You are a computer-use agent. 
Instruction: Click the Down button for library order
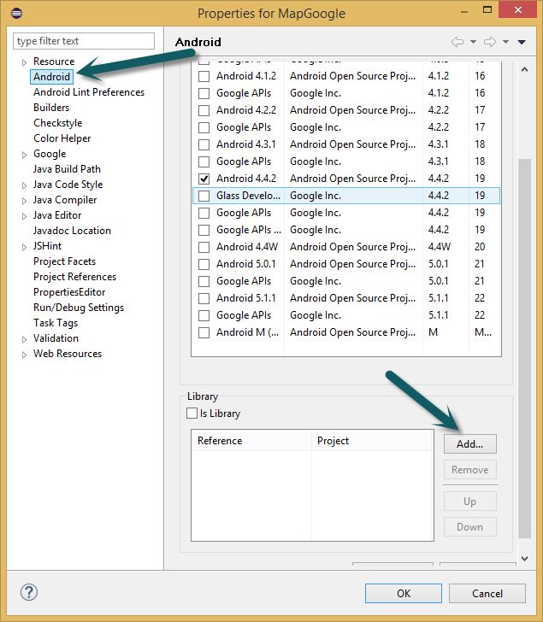[470, 527]
